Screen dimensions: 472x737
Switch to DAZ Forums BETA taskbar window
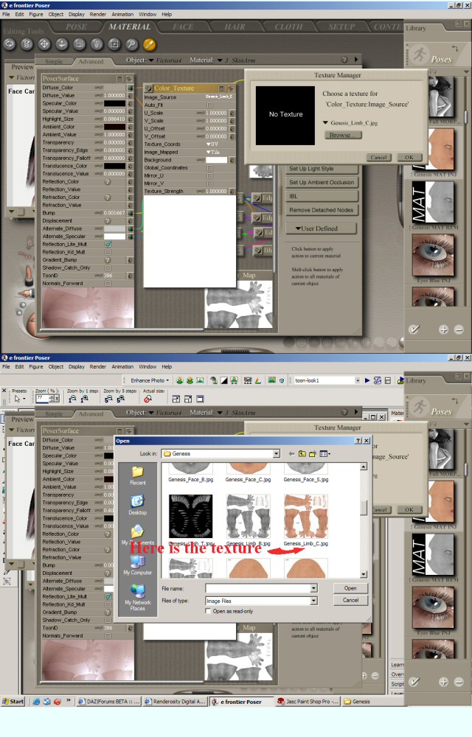tap(108, 702)
